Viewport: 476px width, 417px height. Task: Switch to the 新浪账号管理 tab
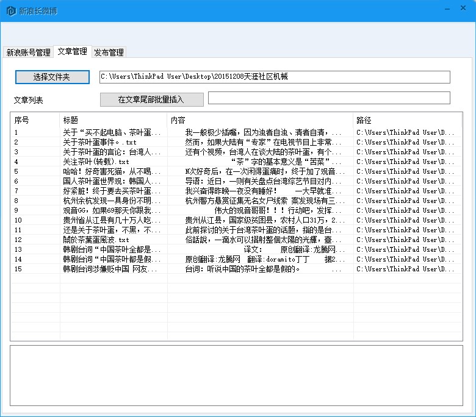tap(28, 52)
